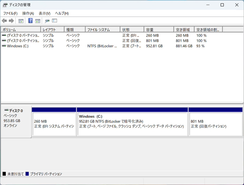Sort volumes by the 空き領域 column header
This screenshot has height=185, width=244.
click(184, 29)
